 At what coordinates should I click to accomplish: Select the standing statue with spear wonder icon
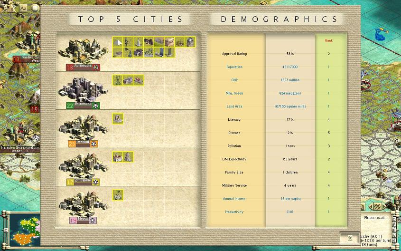(128, 42)
